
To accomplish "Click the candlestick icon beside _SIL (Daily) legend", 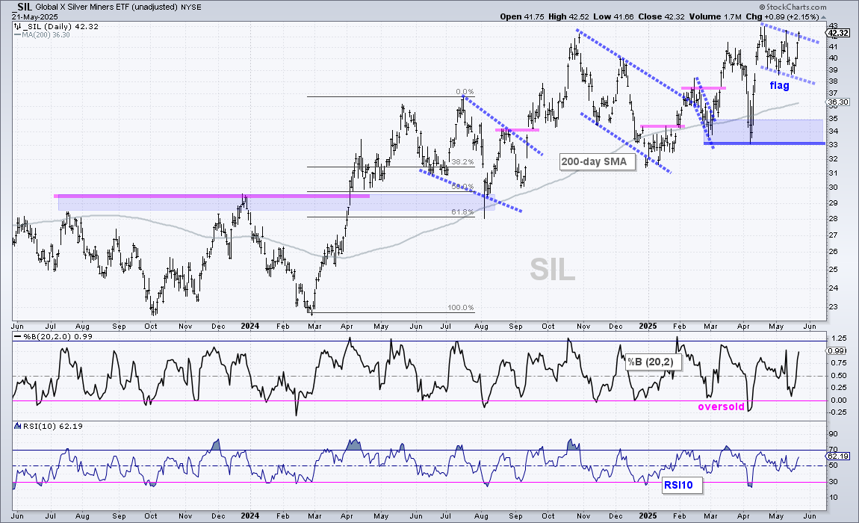I will point(17,26).
